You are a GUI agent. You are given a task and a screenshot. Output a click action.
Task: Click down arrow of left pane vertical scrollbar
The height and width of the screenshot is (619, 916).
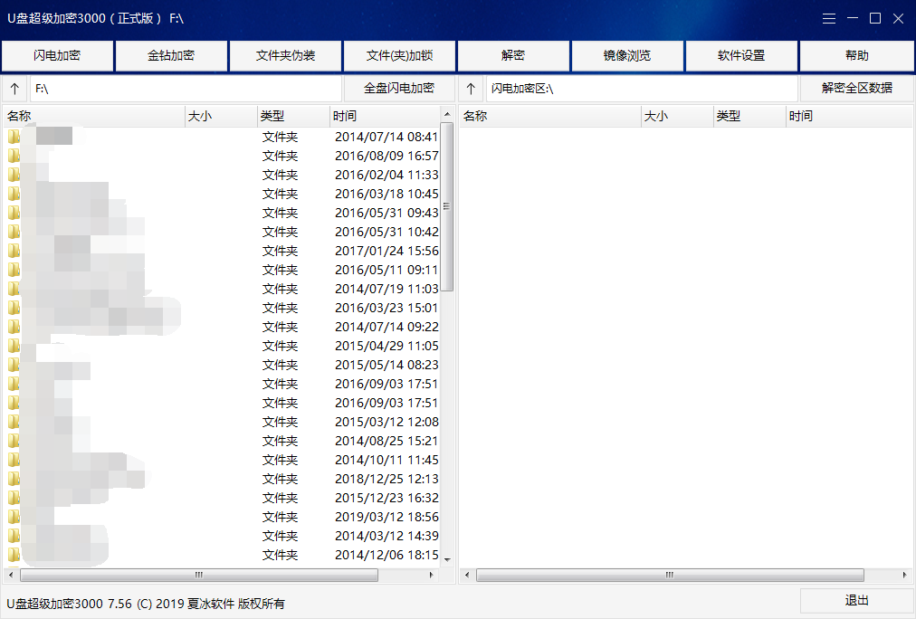tap(447, 559)
